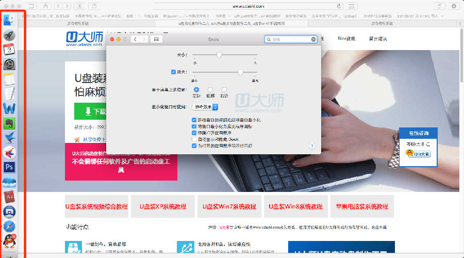Image resolution: width=464 pixels, height=258 pixels.
Task: Select 右边 Dock position radio button
Action: (x=224, y=90)
